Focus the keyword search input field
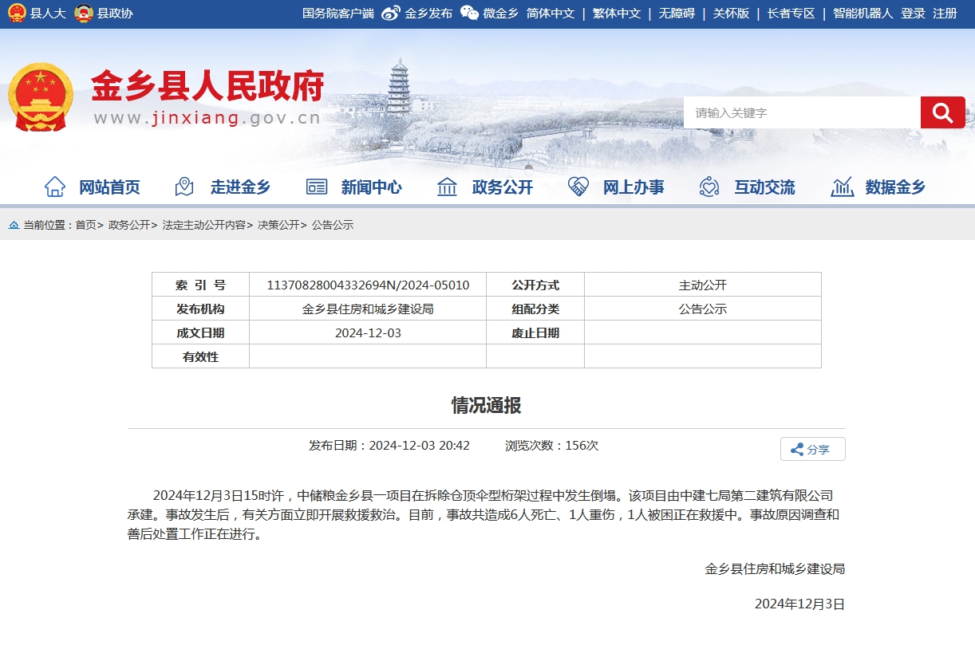 point(801,113)
